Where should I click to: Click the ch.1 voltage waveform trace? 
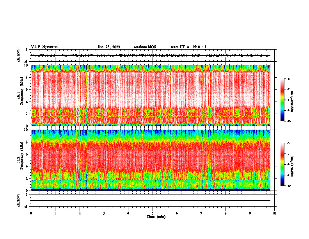[x=151, y=55]
